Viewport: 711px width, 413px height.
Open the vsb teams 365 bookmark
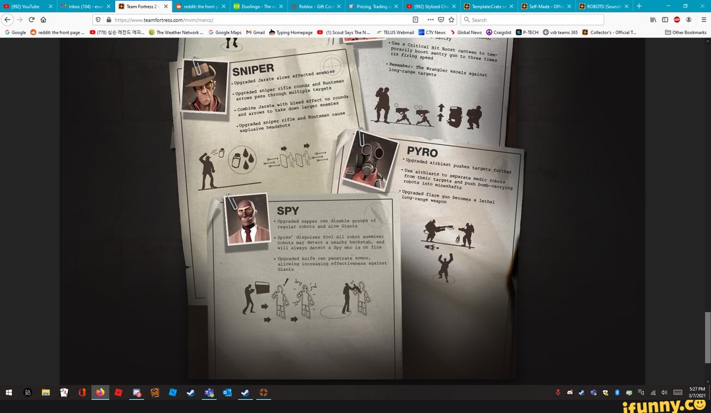pos(560,32)
